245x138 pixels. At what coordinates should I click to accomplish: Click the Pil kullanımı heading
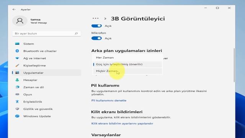coord(105,85)
